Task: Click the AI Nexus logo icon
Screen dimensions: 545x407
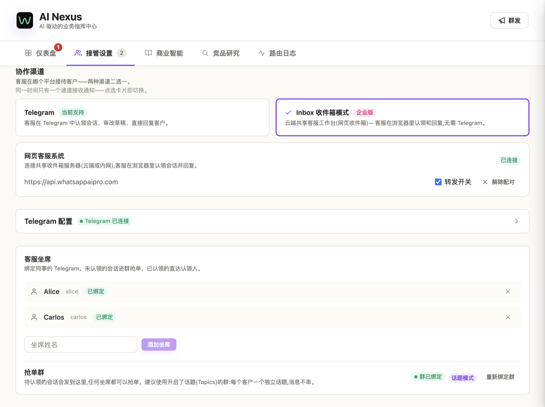Action: (x=25, y=20)
